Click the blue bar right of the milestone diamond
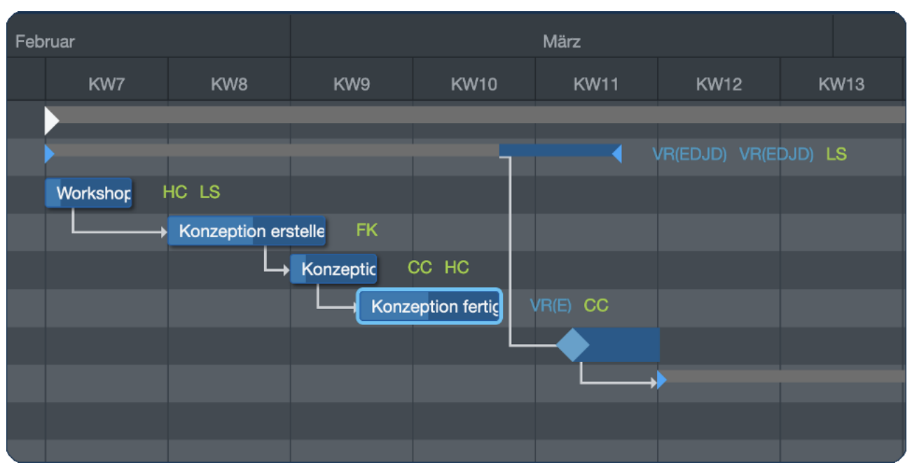The image size is (912, 474). tap(623, 345)
